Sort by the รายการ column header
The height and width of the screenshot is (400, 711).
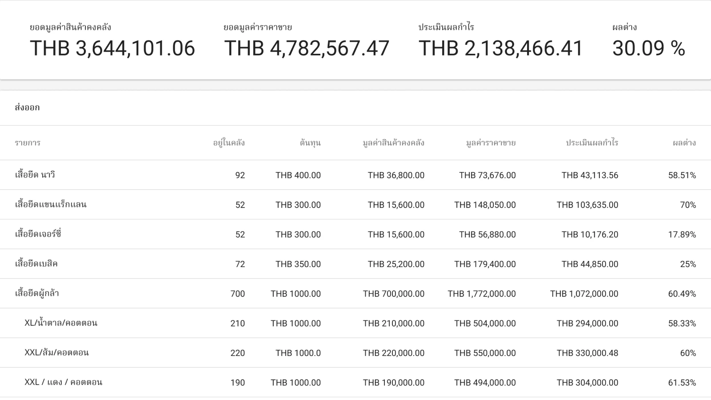(28, 143)
